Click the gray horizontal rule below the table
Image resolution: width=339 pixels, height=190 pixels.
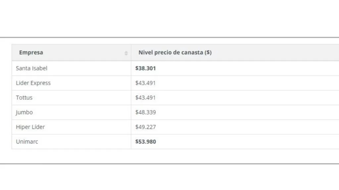point(169,163)
